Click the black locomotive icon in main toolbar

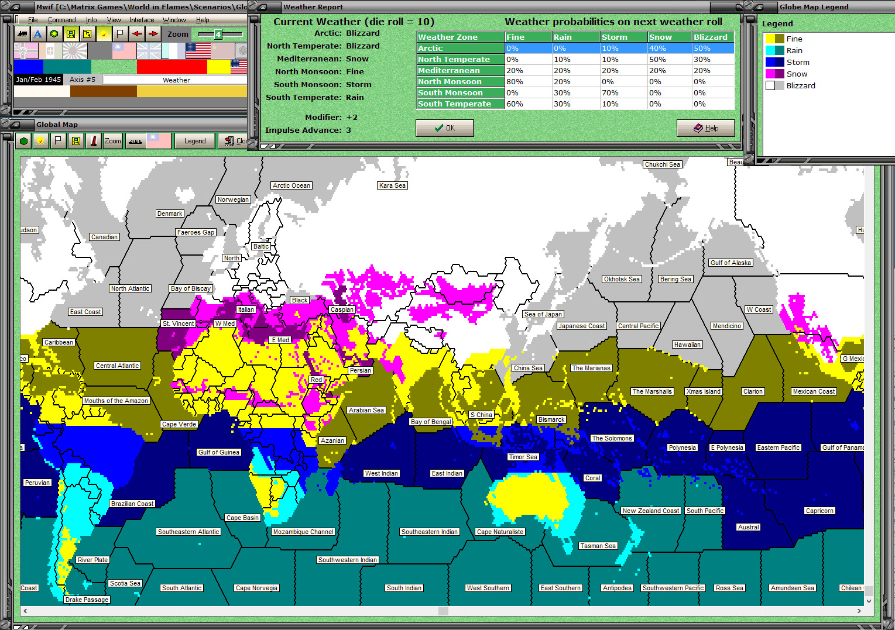pyautogui.click(x=22, y=34)
